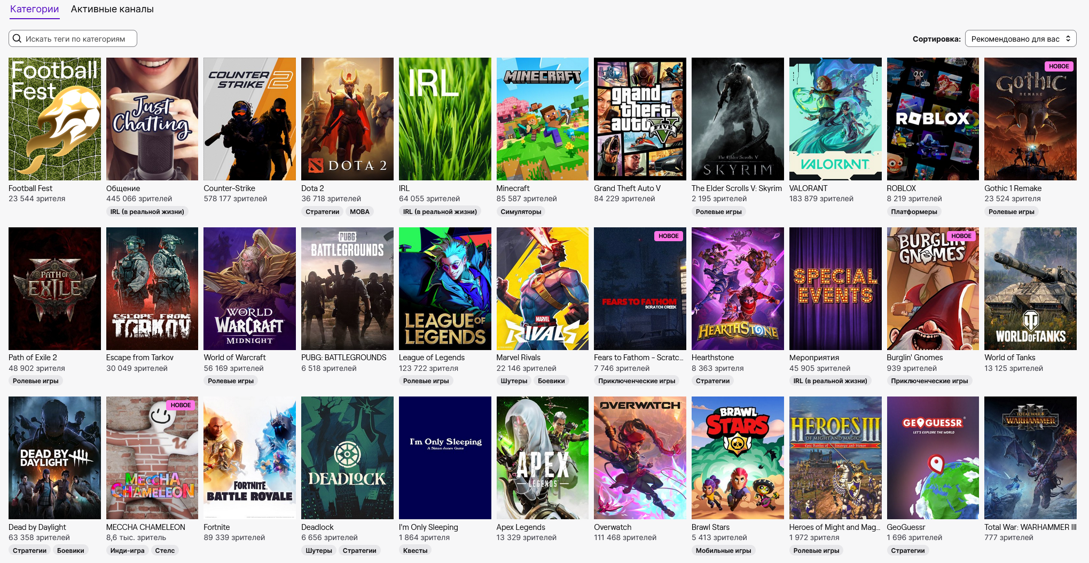The height and width of the screenshot is (563, 1089).
Task: Select the ROBLOX box art
Action: tap(933, 119)
